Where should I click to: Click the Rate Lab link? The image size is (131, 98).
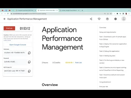coord(78,63)
